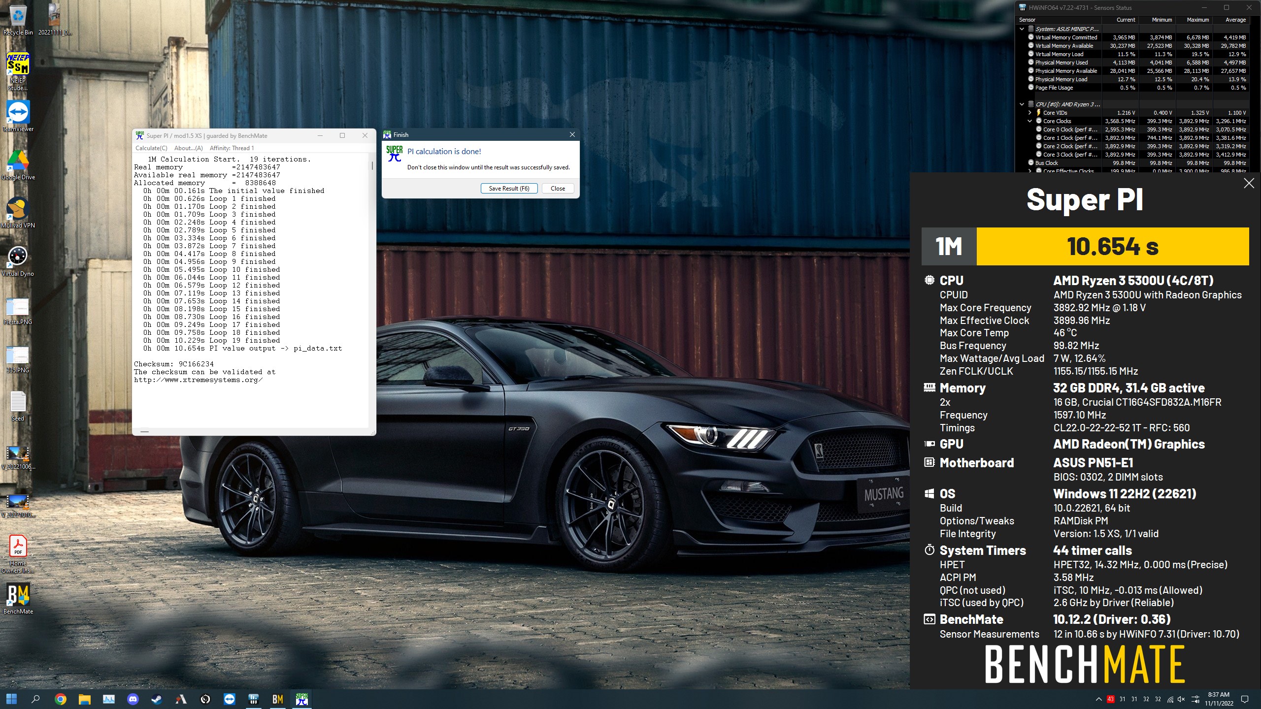Image resolution: width=1261 pixels, height=709 pixels.
Task: Expand Core VIDs row in HWiNFO
Action: (1029, 113)
